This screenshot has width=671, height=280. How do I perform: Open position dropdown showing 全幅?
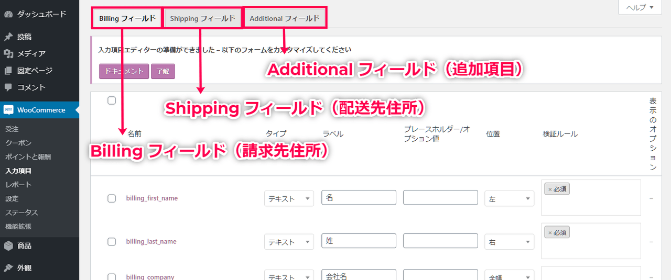(509, 275)
